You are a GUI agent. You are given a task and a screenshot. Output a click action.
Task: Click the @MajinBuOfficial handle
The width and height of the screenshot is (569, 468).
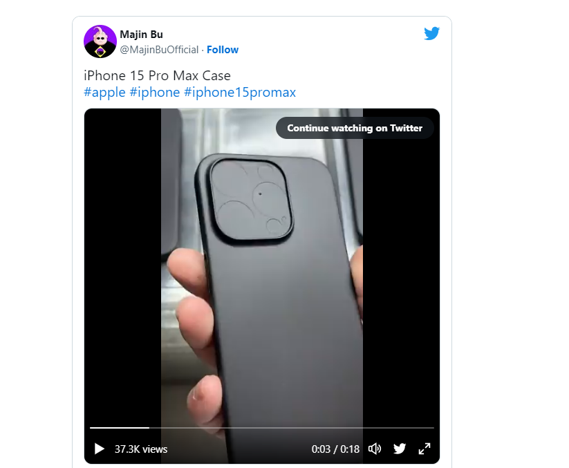click(x=159, y=50)
